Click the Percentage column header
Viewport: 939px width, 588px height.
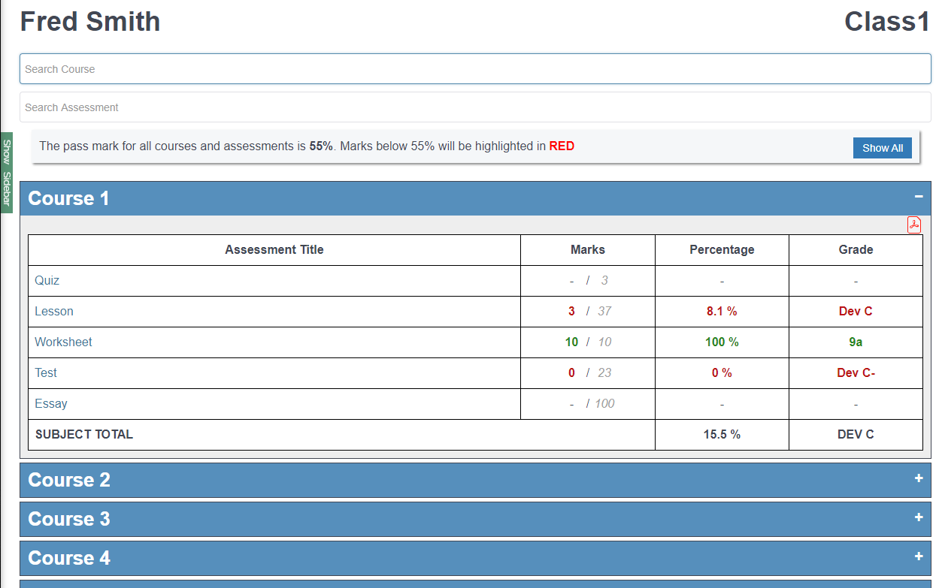[x=722, y=249]
